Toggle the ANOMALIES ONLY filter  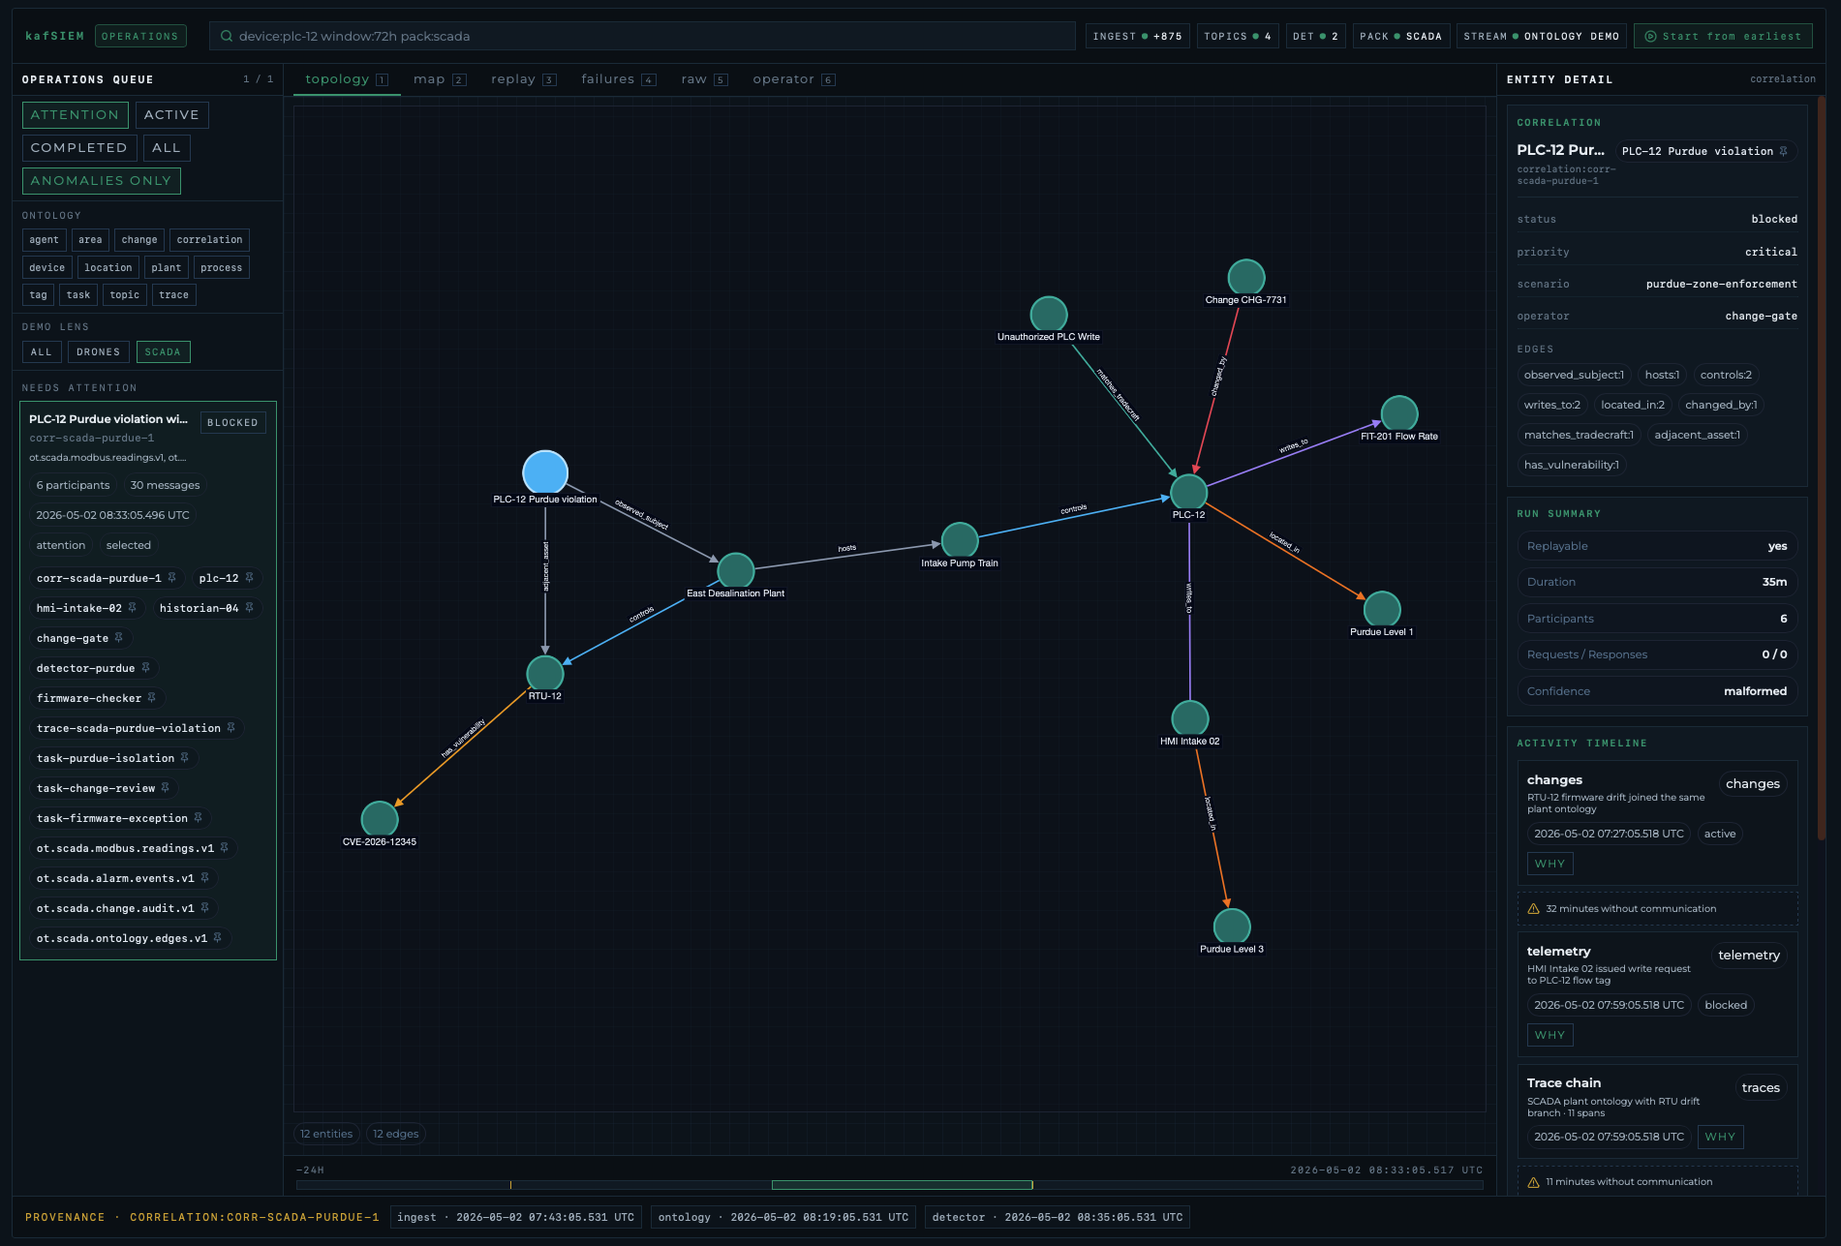pyautogui.click(x=101, y=181)
